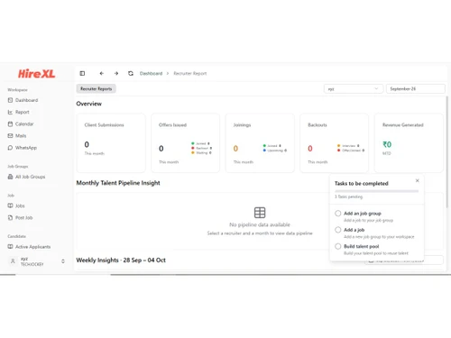This screenshot has height=338, width=451.
Task: Click the WhatsApp chat icon
Action: click(x=10, y=148)
